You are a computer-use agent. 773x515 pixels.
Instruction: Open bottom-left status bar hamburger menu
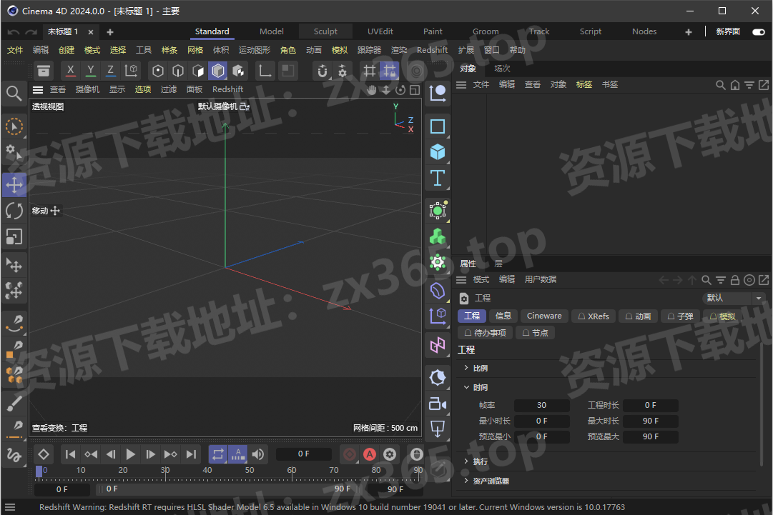[10, 507]
